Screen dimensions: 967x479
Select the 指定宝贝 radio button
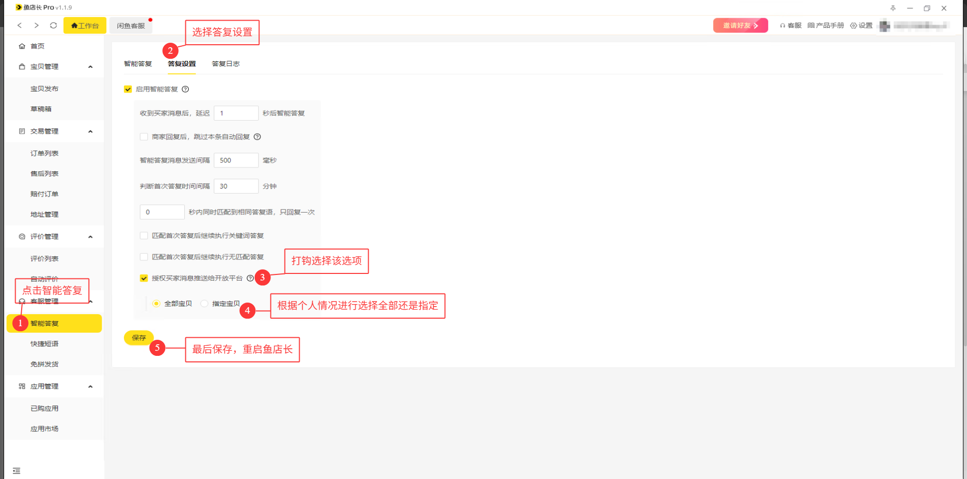tap(204, 304)
